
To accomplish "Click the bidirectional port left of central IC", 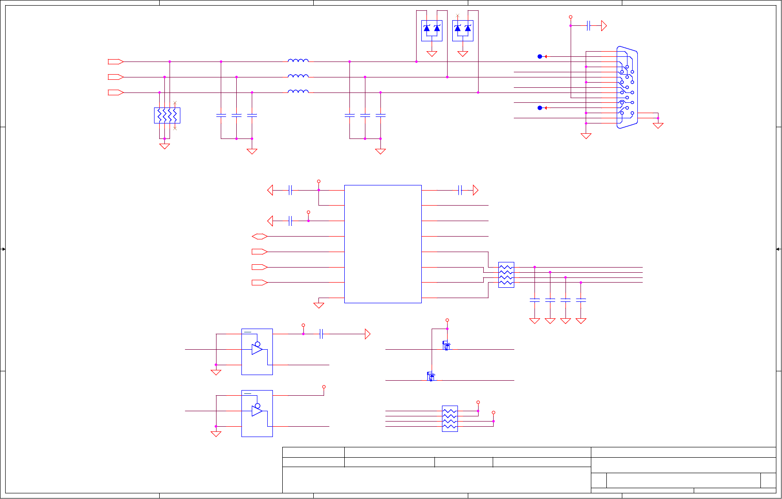I will coord(260,237).
